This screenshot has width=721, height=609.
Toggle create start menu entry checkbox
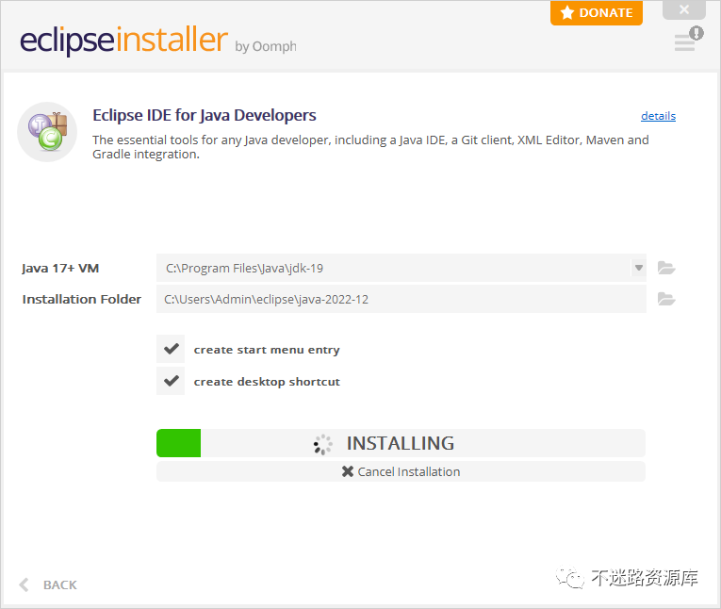[x=171, y=349]
